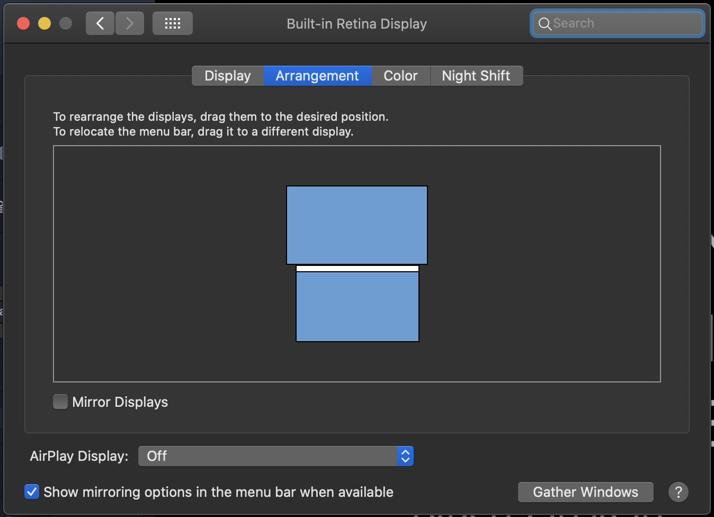Toggle the Mirror Displays checkbox

(60, 402)
